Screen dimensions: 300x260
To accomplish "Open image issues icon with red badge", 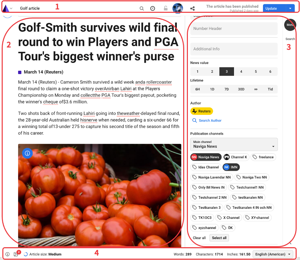I will pyautogui.click(x=16, y=254).
